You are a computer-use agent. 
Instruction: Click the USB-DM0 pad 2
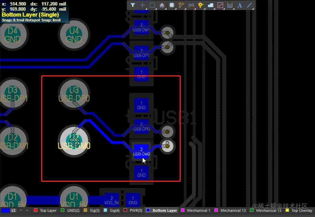coord(142,151)
